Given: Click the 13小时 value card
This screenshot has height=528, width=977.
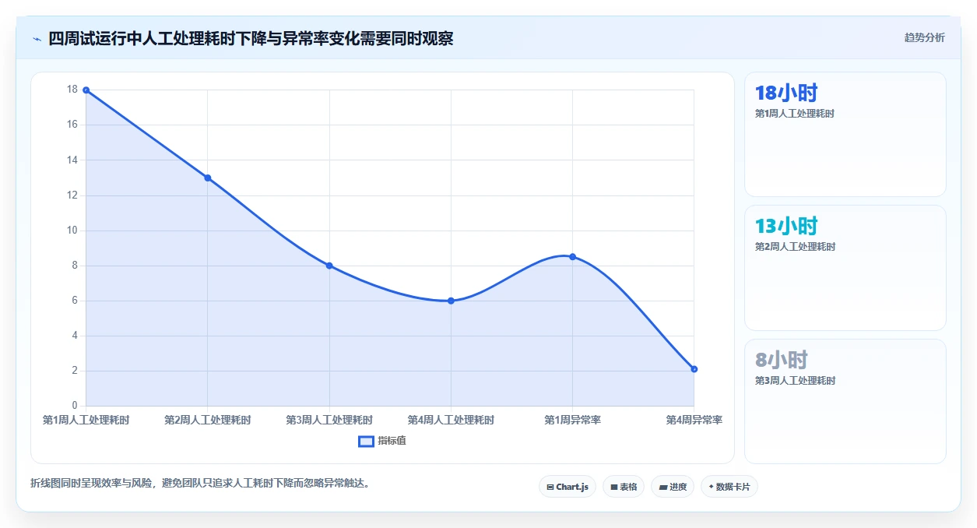Looking at the screenshot, I should [x=845, y=268].
